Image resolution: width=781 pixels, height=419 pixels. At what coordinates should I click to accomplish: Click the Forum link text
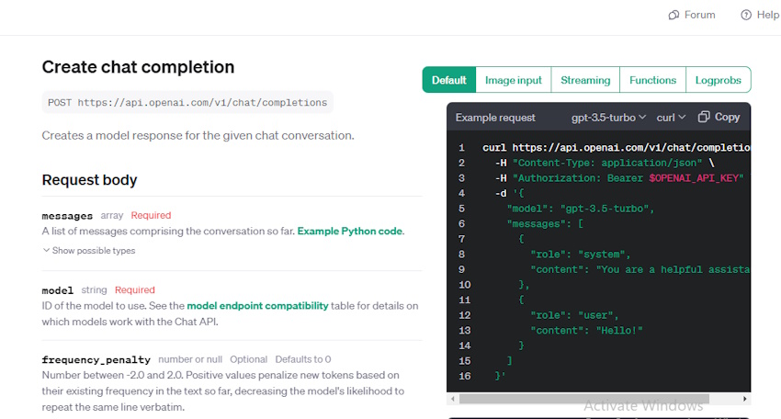coord(699,15)
